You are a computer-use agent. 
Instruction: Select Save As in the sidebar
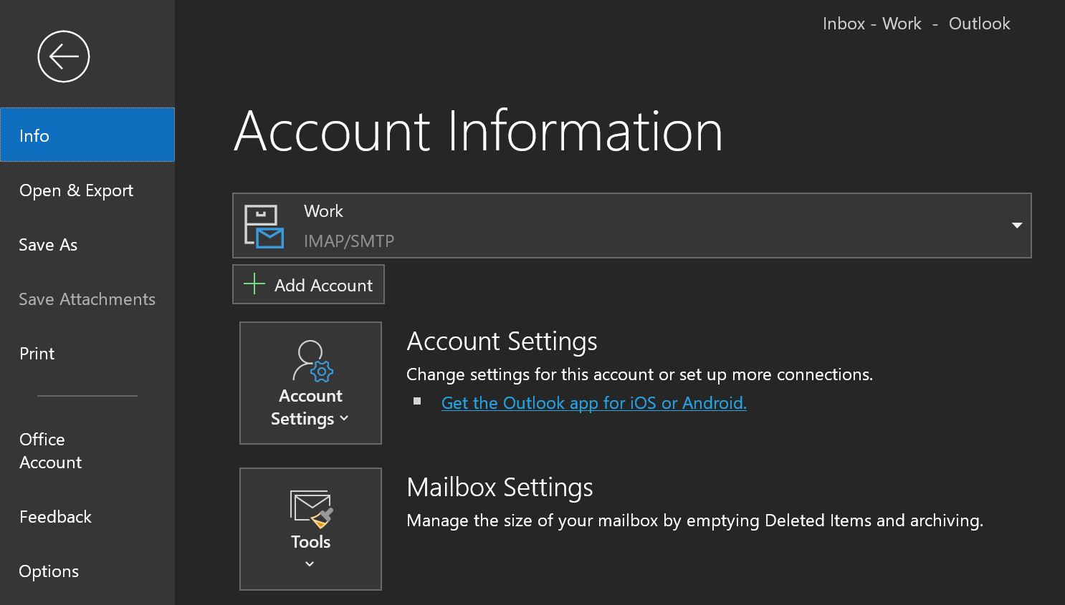coord(87,244)
